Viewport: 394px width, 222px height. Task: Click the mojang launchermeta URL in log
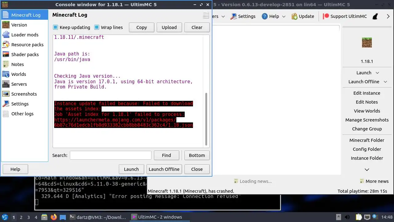[123, 122]
